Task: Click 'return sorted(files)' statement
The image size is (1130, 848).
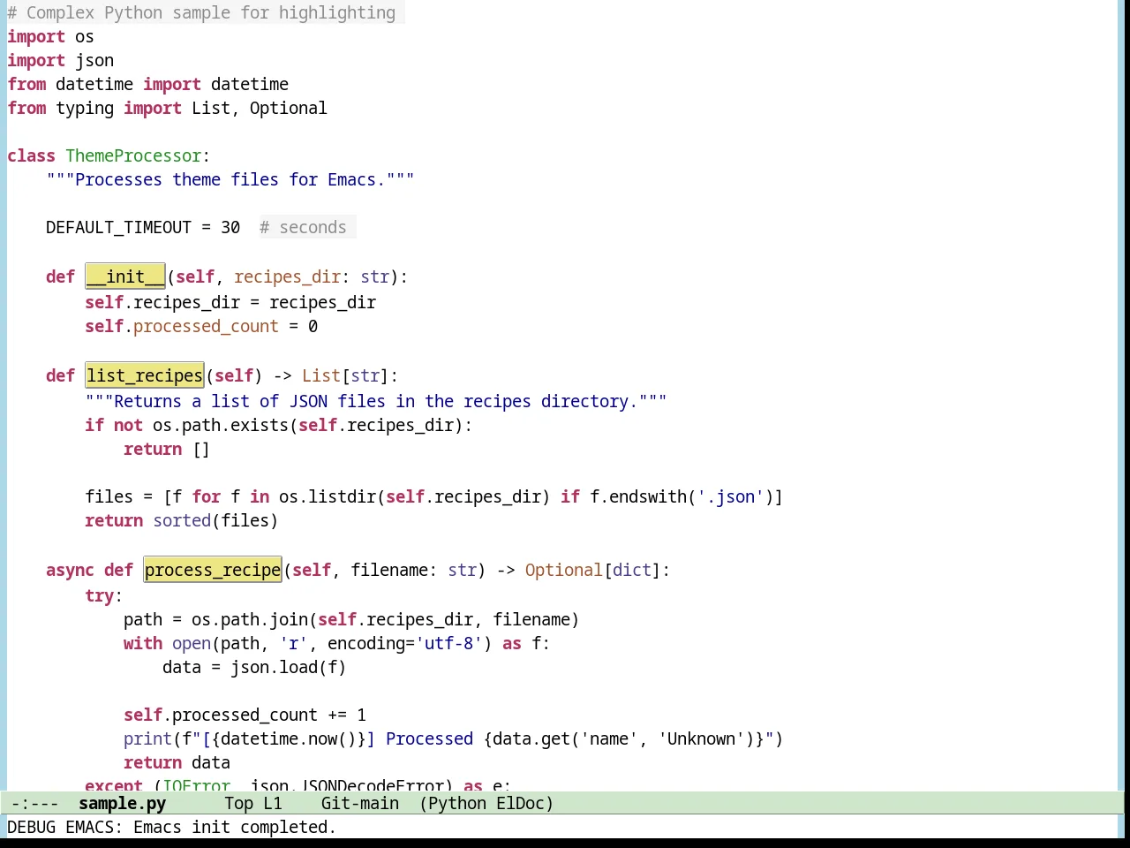Action: pyautogui.click(x=182, y=520)
